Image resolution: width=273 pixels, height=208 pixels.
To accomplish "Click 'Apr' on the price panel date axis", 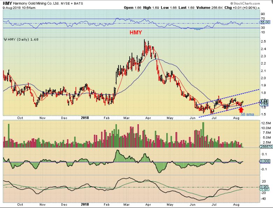I will (x=148, y=118).
